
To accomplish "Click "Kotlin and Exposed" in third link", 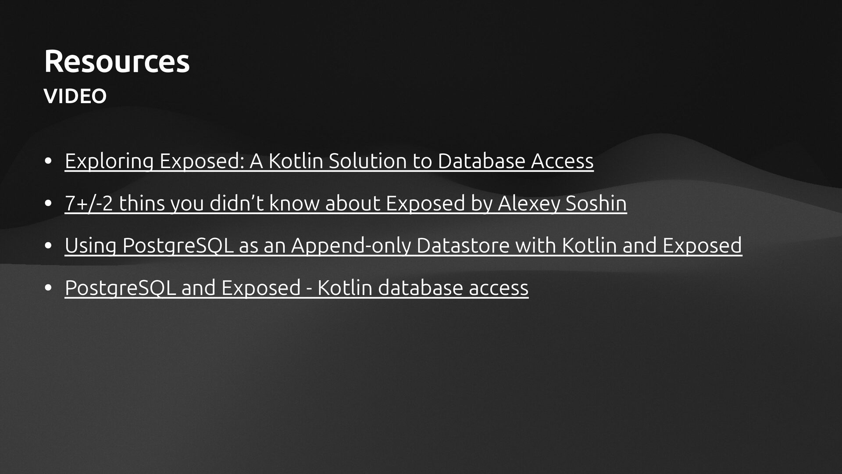I will tap(652, 245).
